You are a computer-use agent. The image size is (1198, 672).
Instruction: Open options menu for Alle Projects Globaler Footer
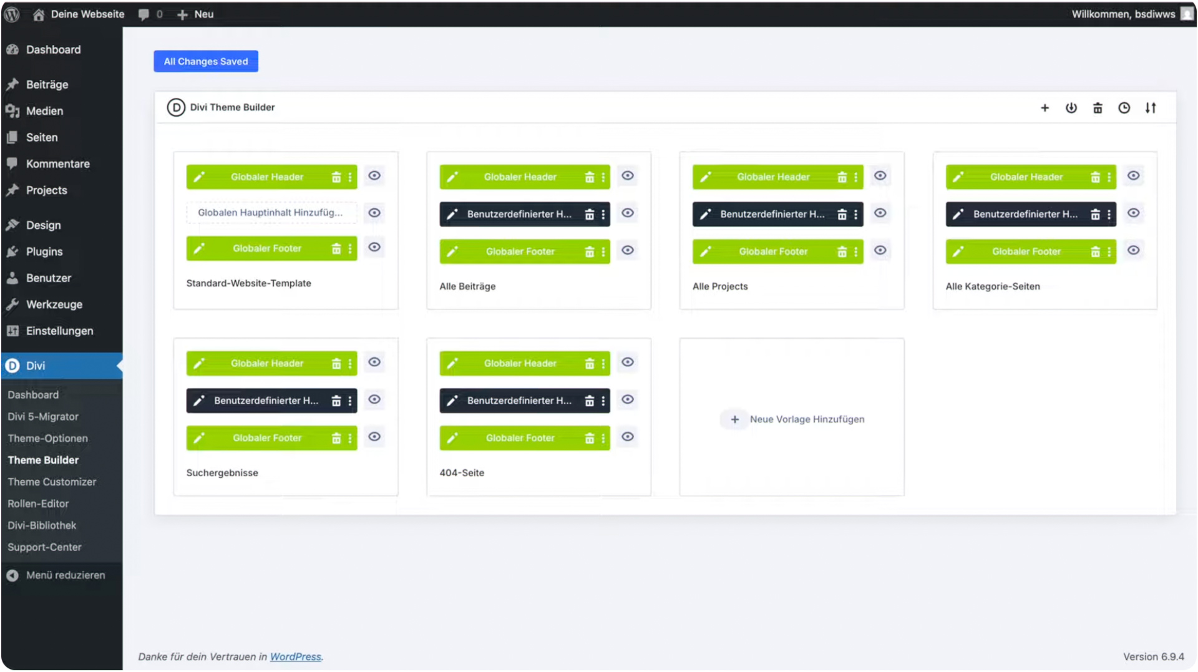[856, 251]
